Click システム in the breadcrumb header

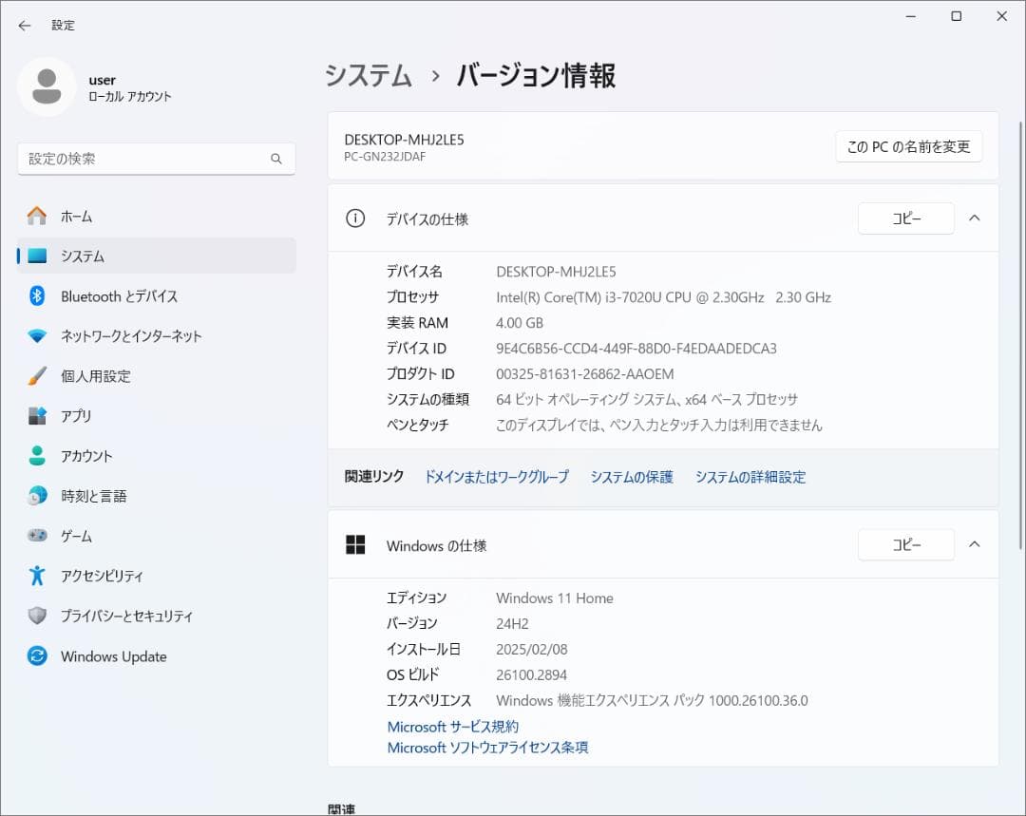point(369,76)
